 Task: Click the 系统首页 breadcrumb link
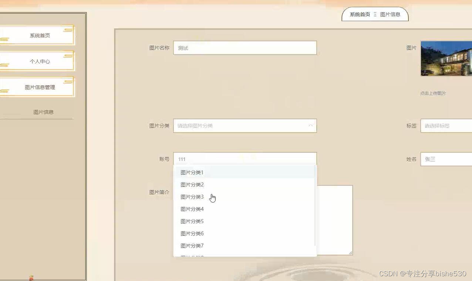(360, 14)
